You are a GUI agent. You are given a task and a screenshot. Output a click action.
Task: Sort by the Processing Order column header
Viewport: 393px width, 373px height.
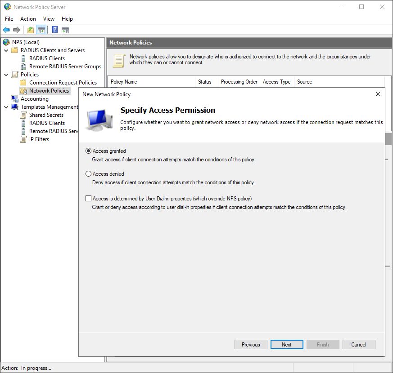click(239, 82)
